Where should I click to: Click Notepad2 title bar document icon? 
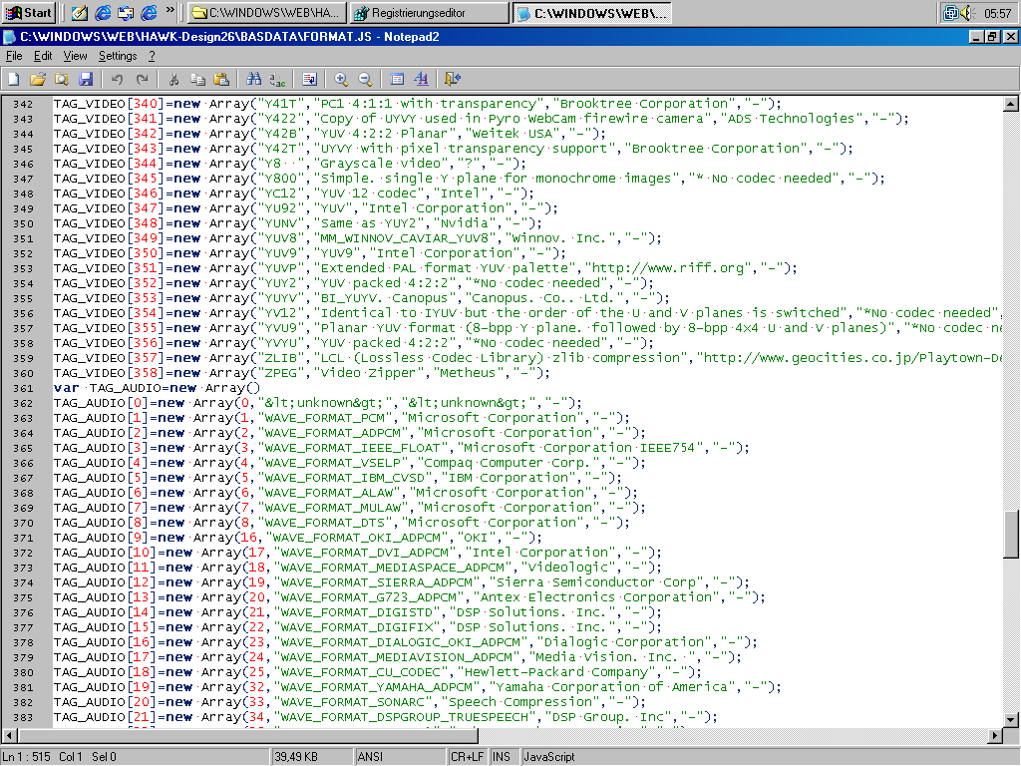10,37
